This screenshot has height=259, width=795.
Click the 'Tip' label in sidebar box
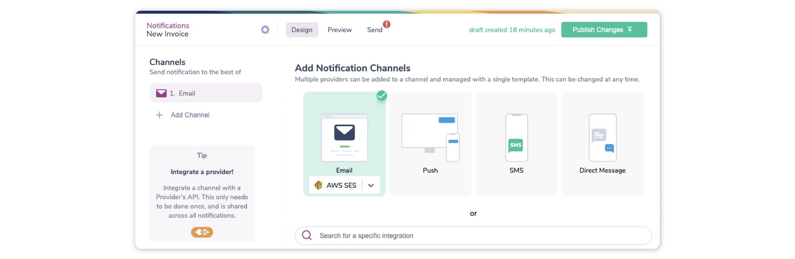pos(202,155)
